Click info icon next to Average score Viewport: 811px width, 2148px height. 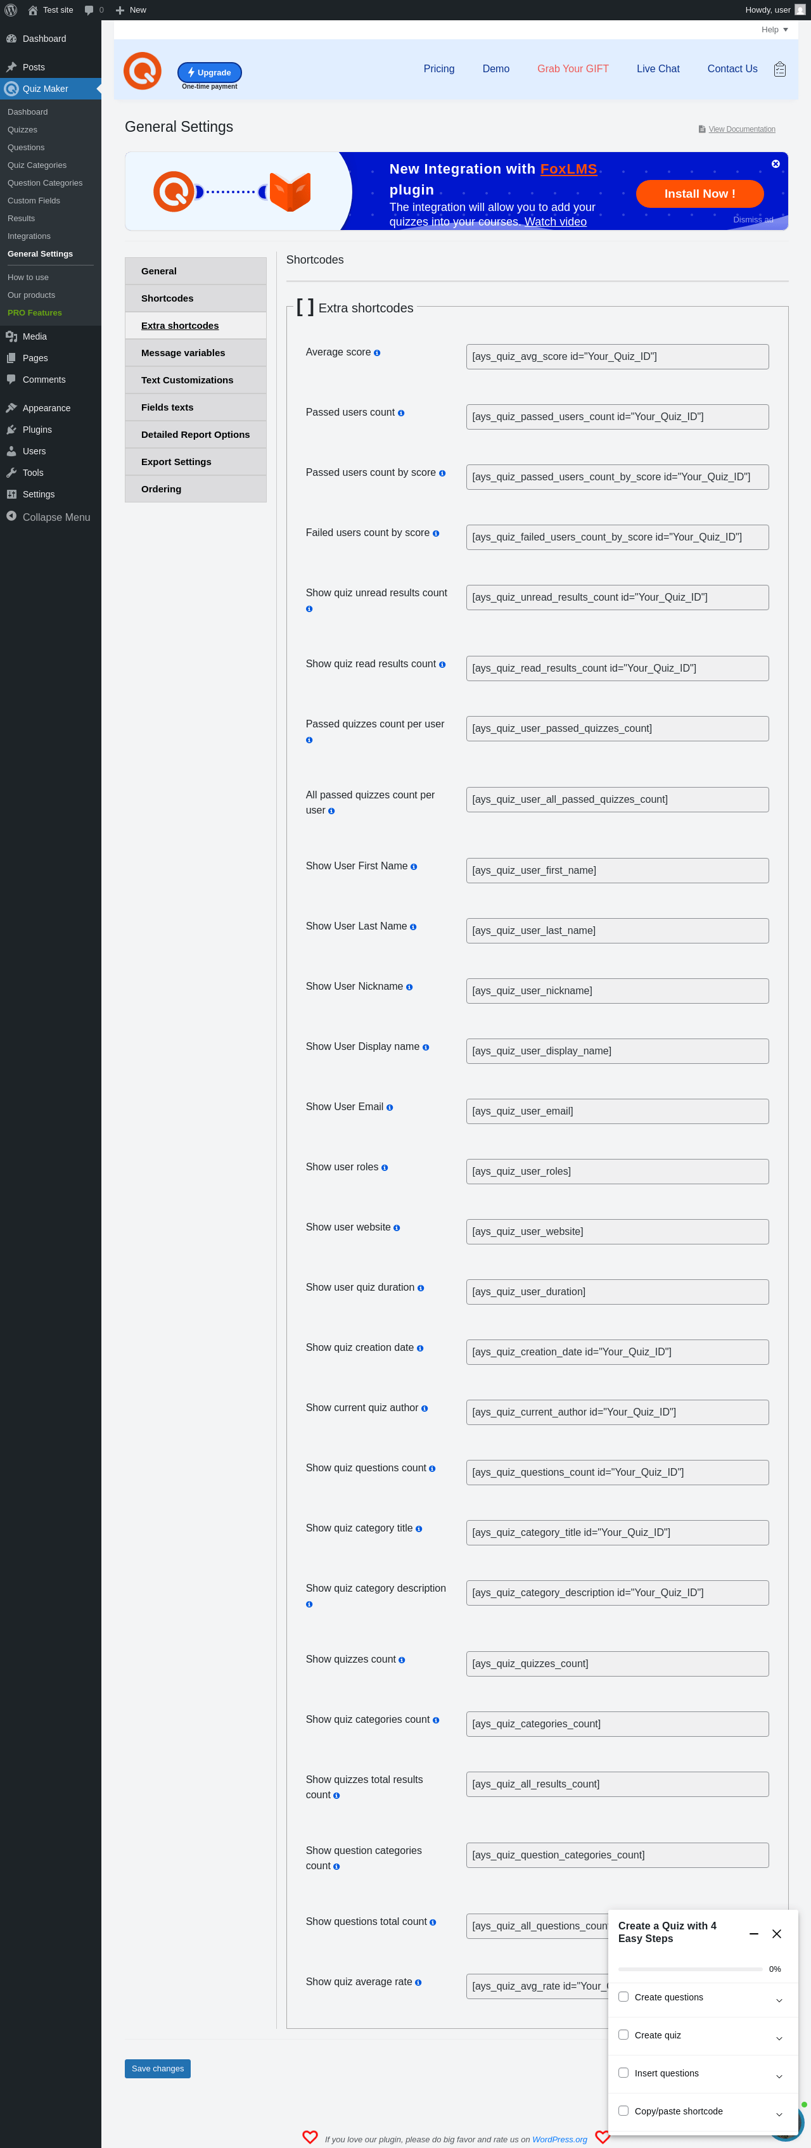pyautogui.click(x=377, y=353)
